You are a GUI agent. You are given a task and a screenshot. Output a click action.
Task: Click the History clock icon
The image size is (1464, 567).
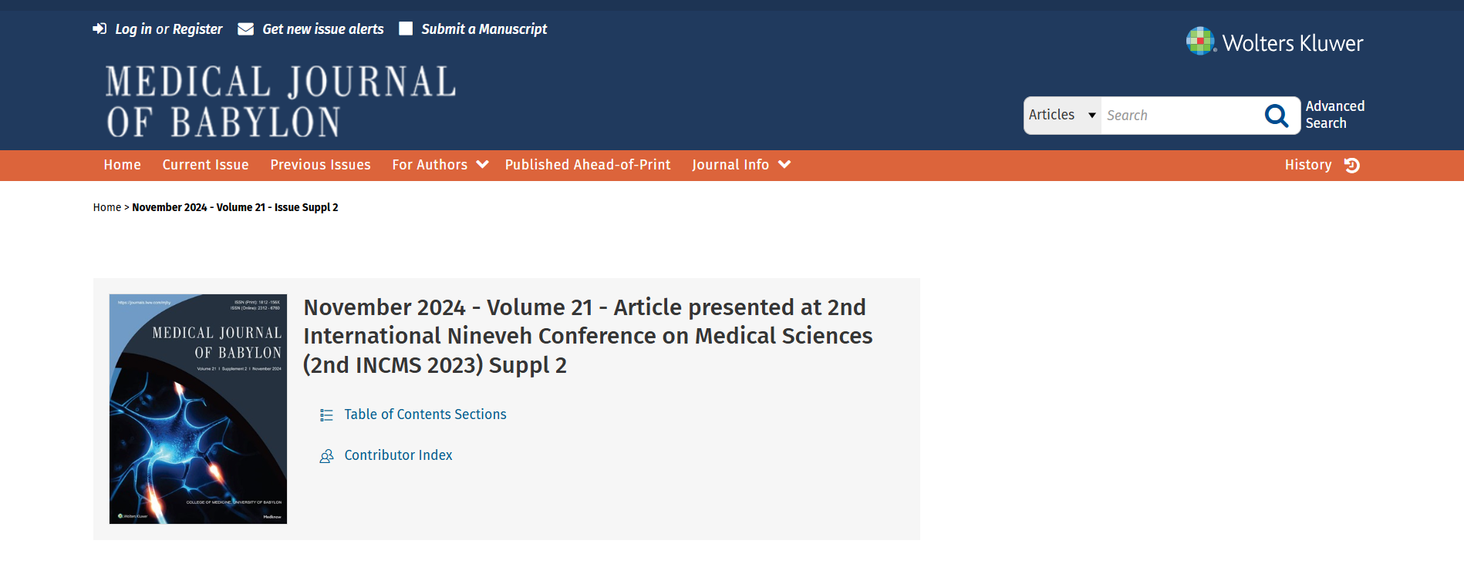[x=1351, y=165]
